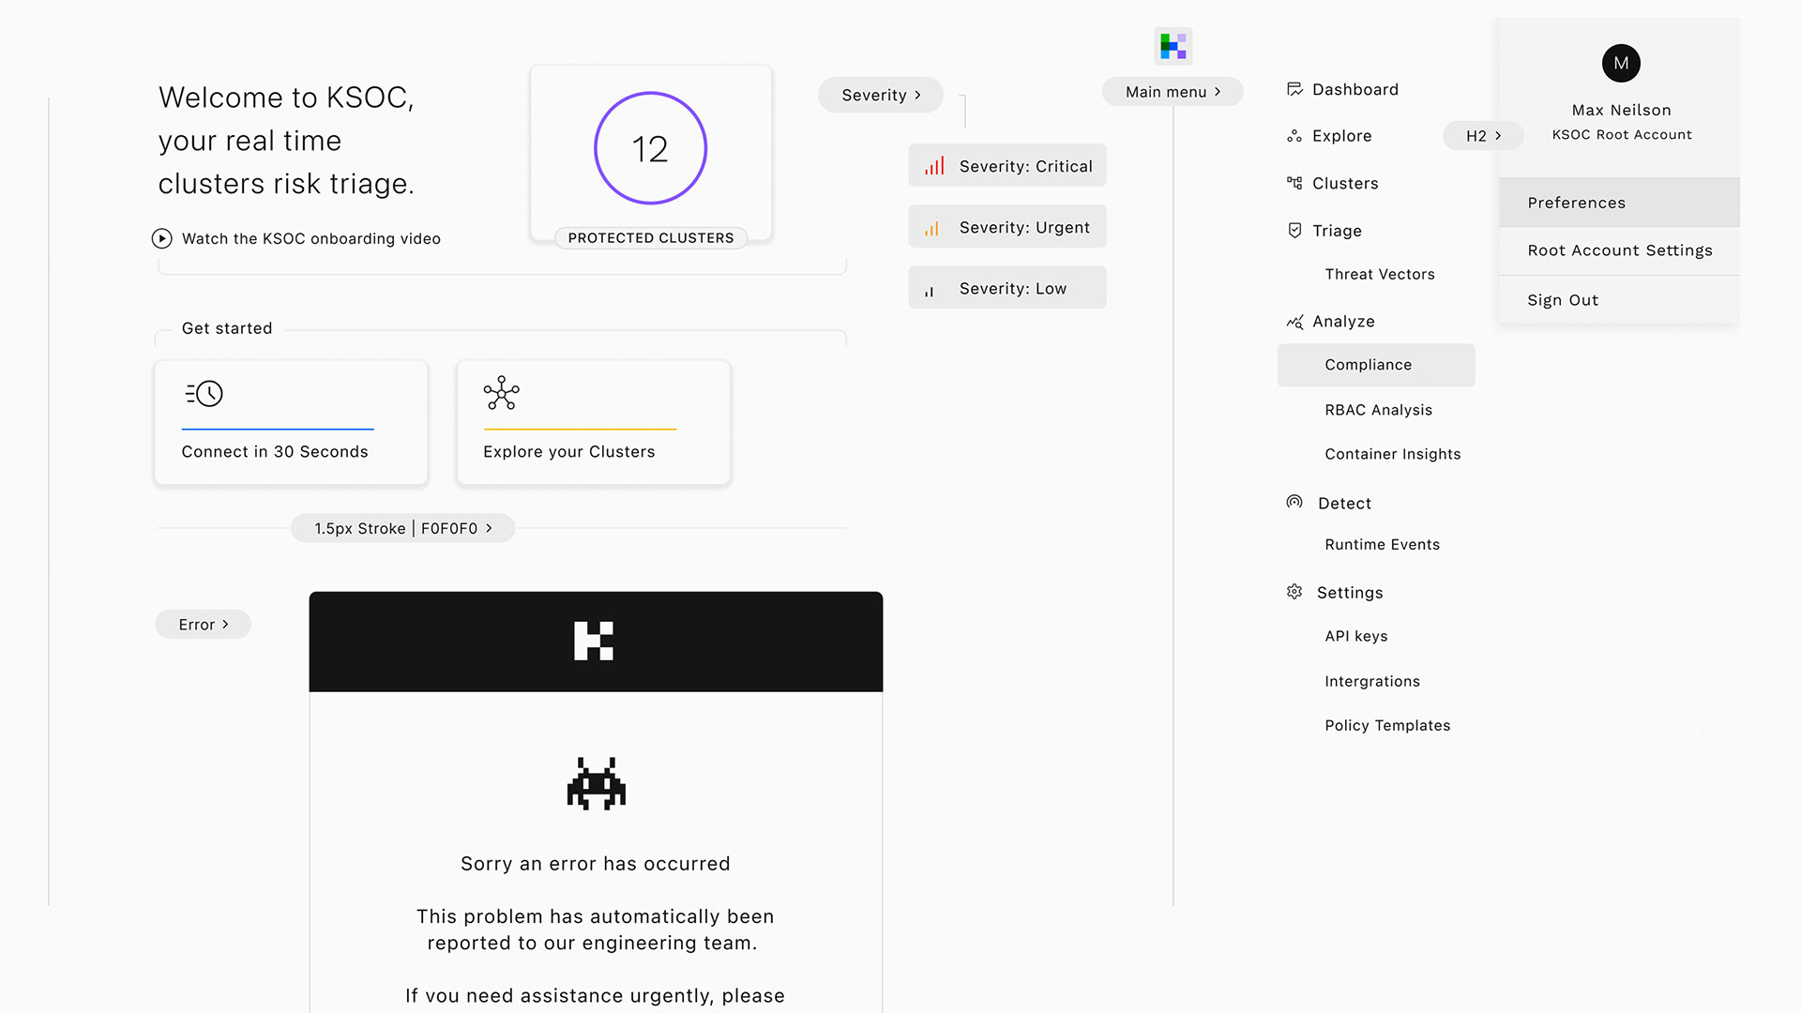Click the Triage shield icon
1801x1013 pixels.
click(x=1294, y=230)
